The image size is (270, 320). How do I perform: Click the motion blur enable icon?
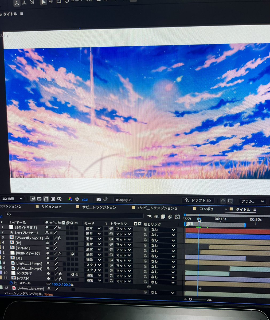[x=170, y=217]
